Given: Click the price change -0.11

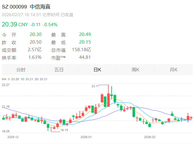Looking at the screenshot, I should click(35, 25).
